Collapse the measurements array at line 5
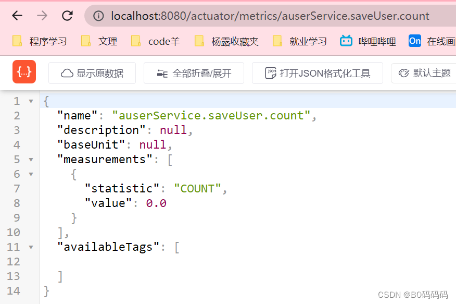Viewport: 456px width, 304px height. [x=31, y=160]
